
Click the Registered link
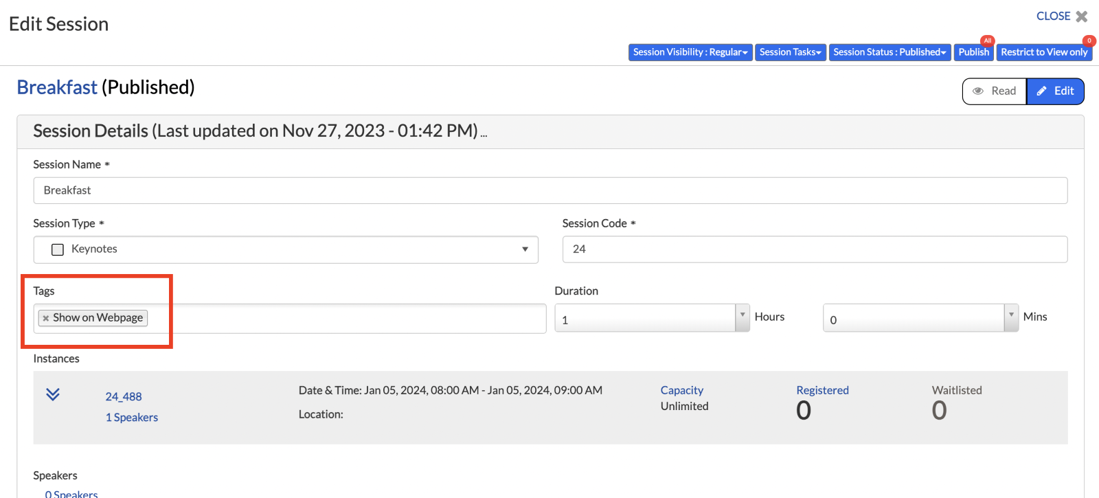(x=822, y=390)
